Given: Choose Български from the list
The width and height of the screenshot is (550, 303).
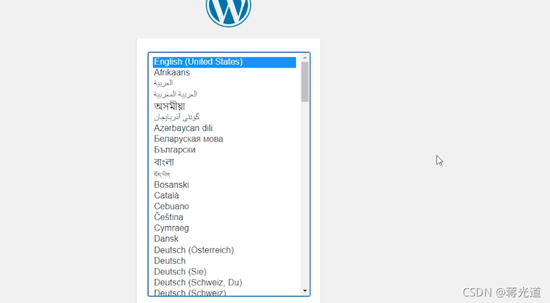Looking at the screenshot, I should 175,150.
